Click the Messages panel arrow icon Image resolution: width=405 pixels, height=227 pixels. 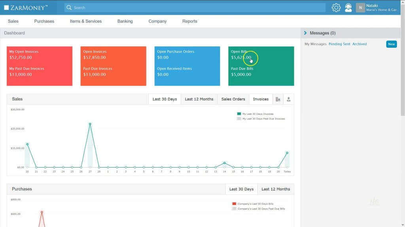click(x=305, y=33)
